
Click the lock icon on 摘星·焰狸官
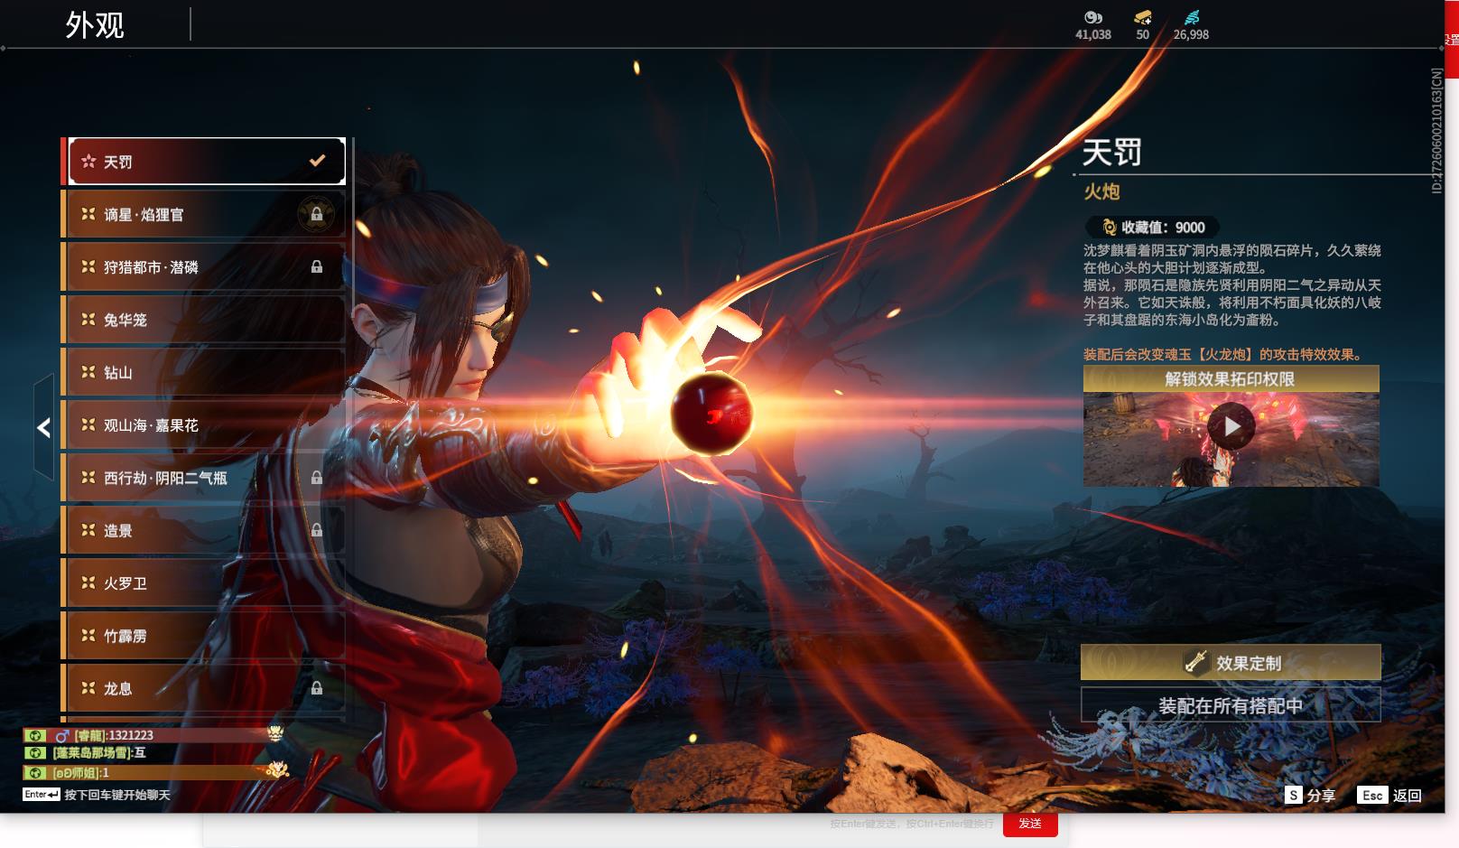point(317,214)
